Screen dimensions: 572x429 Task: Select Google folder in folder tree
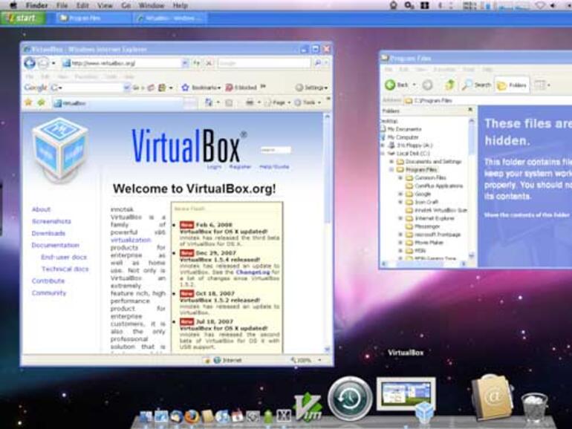tap(418, 194)
